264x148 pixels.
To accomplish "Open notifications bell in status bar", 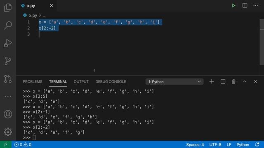I will pyautogui.click(x=257, y=144).
